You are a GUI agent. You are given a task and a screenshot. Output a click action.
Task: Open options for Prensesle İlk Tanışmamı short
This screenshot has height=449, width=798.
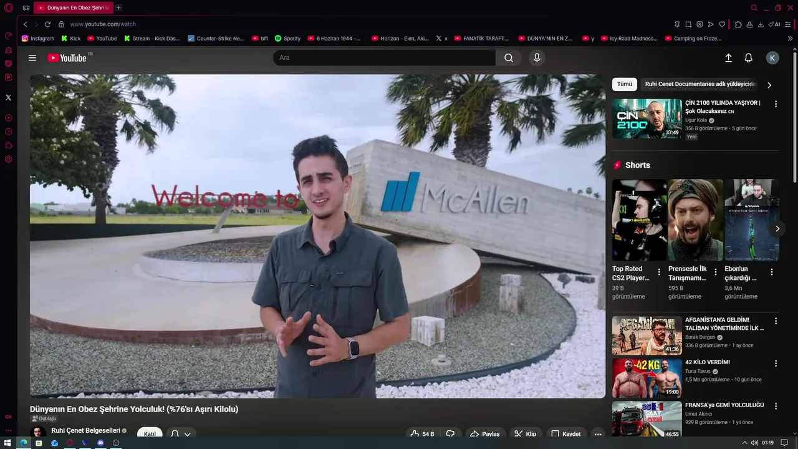click(715, 272)
